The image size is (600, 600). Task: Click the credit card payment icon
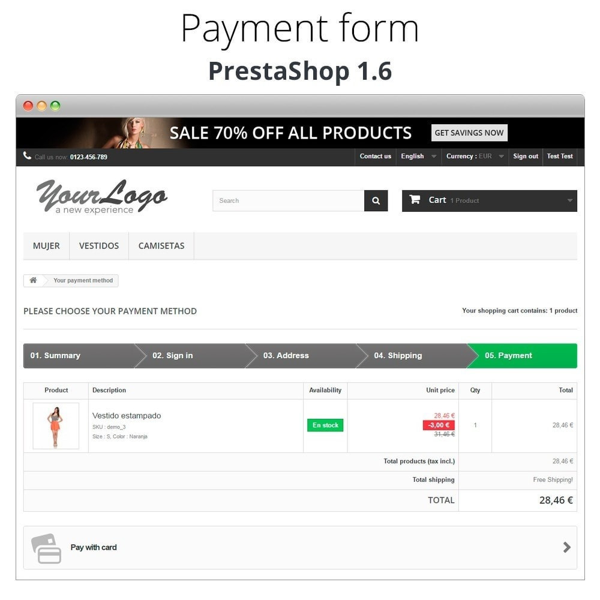pos(46,548)
